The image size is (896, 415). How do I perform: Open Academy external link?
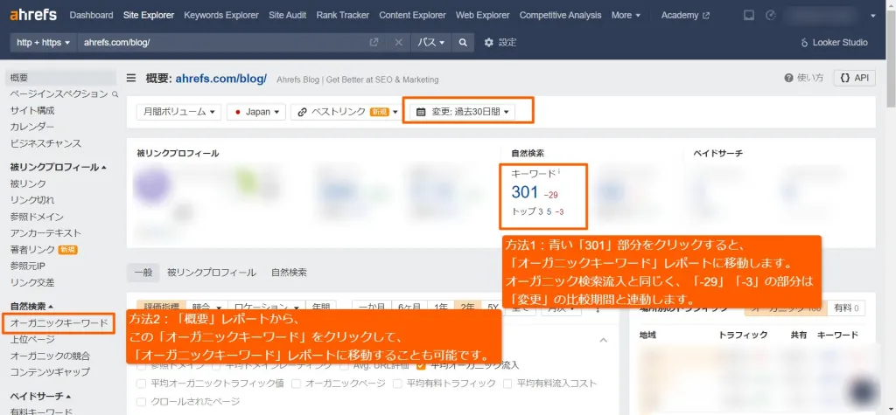point(685,16)
